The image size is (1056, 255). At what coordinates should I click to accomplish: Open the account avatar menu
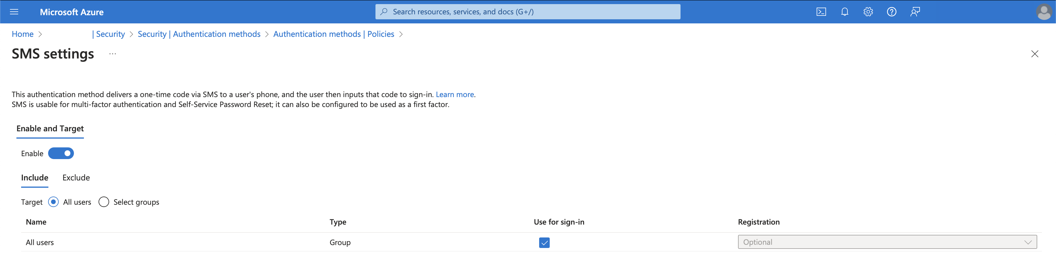coord(1044,12)
